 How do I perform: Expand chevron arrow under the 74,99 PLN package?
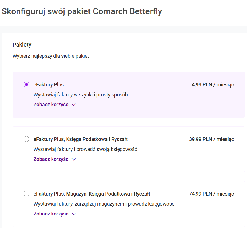pyautogui.click(x=74, y=214)
